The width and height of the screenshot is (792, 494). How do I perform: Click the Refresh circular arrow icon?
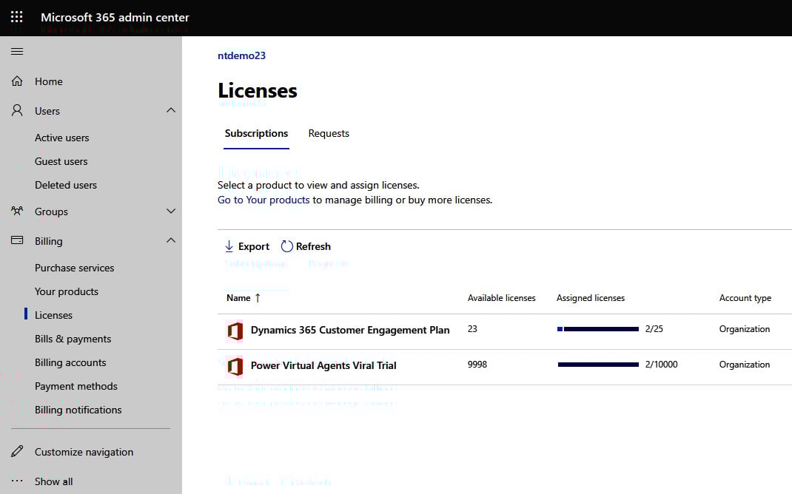[x=287, y=246]
